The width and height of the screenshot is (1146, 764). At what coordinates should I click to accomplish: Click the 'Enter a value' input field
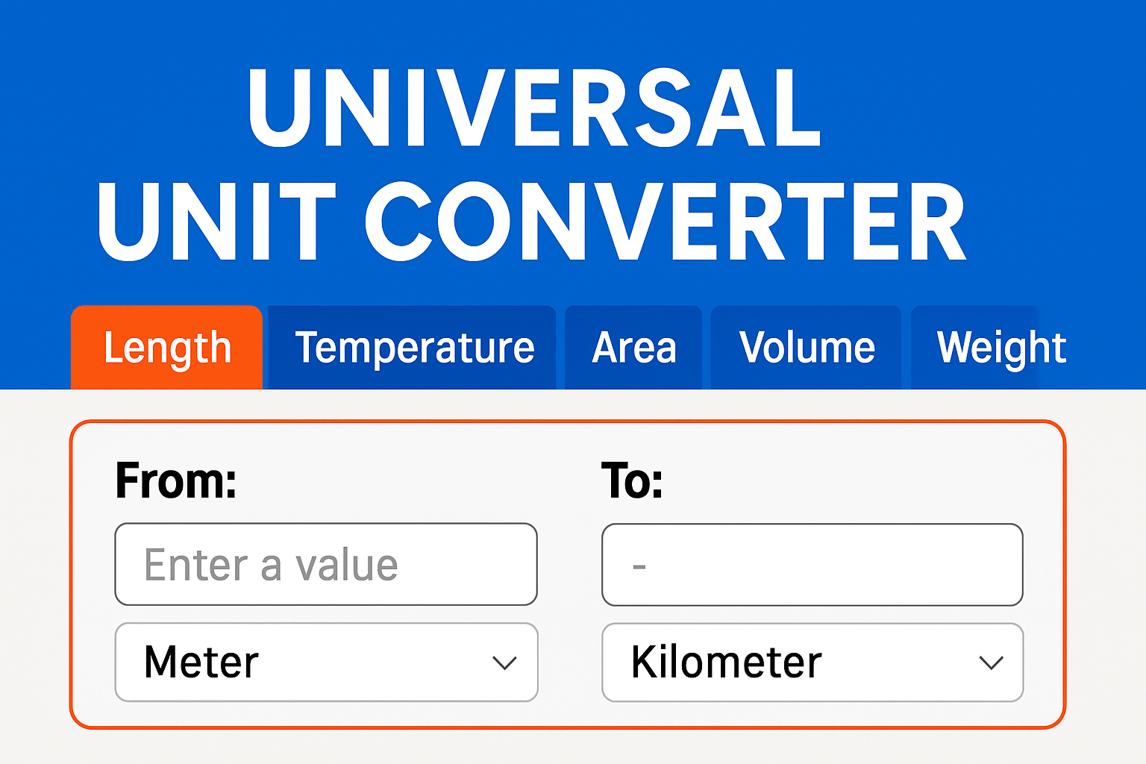click(325, 565)
